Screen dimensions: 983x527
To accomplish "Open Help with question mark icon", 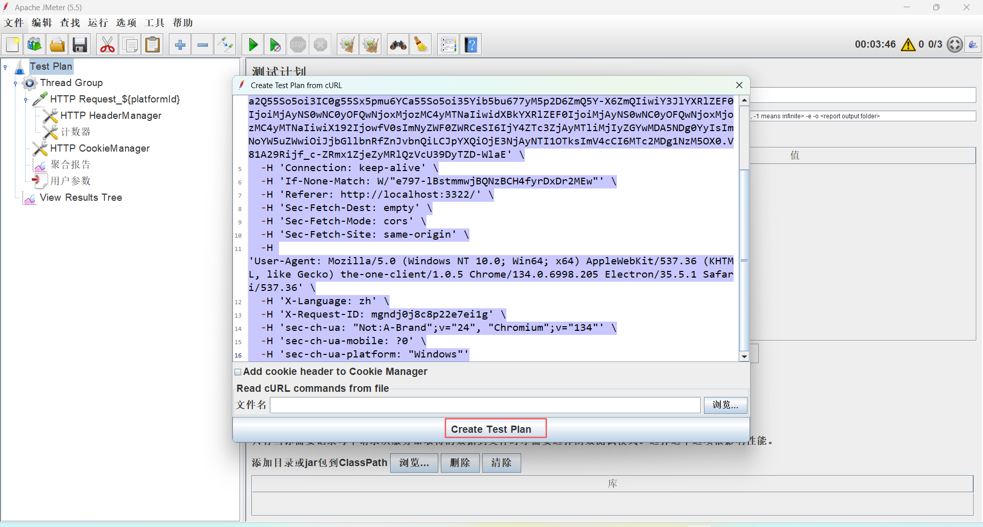I will pos(471,45).
